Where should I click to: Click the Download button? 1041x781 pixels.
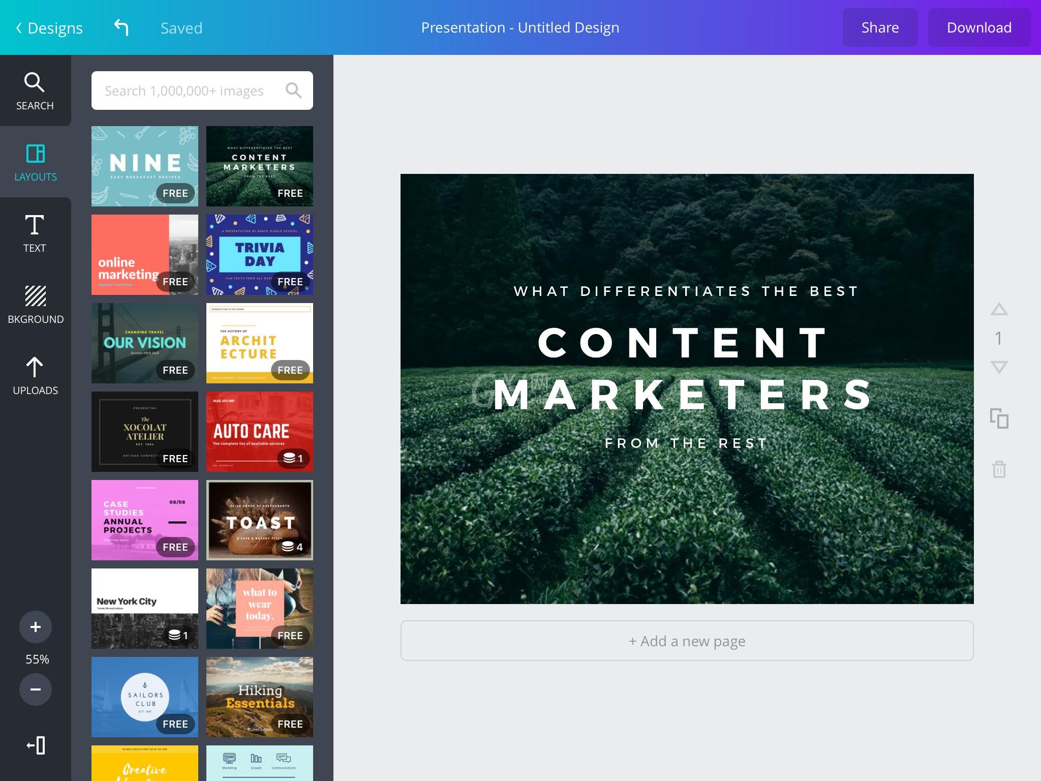[x=978, y=27]
